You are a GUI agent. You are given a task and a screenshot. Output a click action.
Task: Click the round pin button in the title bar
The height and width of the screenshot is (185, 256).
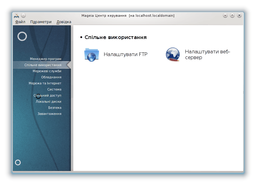coord(24,16)
